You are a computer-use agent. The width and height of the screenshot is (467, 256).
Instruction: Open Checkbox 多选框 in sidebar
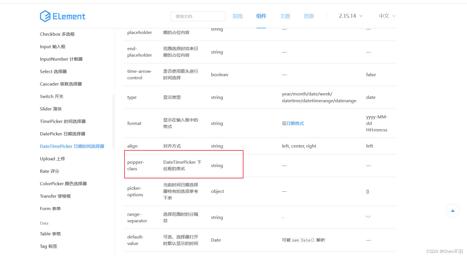click(57, 34)
